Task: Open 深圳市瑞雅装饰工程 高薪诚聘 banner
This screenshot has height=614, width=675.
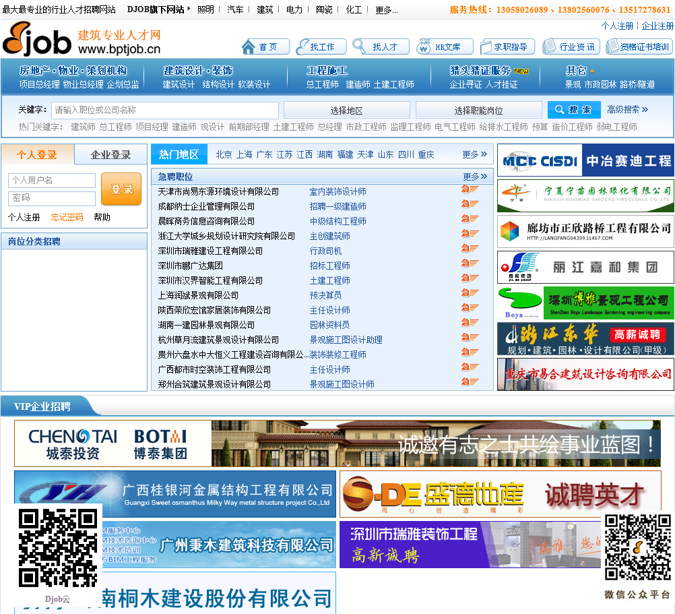Action: pos(470,545)
